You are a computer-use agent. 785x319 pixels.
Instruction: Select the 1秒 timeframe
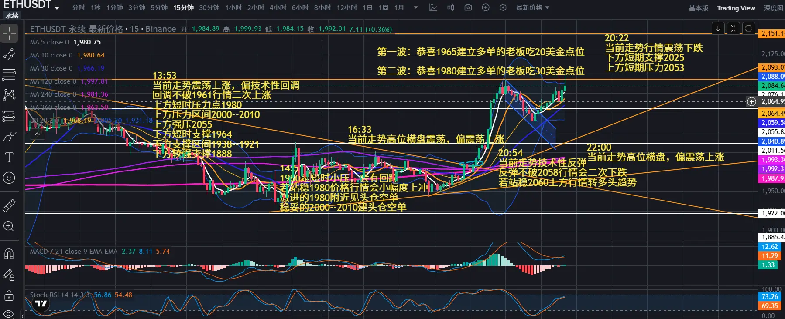[x=96, y=8]
